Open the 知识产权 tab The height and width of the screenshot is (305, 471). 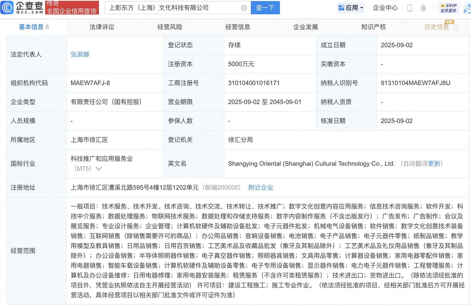pyautogui.click(x=373, y=27)
